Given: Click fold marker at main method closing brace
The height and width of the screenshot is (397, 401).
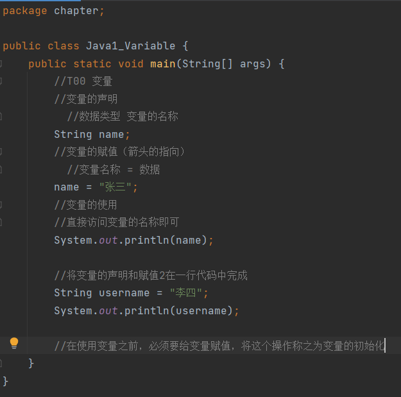Looking at the screenshot, I should pyautogui.click(x=1, y=363).
